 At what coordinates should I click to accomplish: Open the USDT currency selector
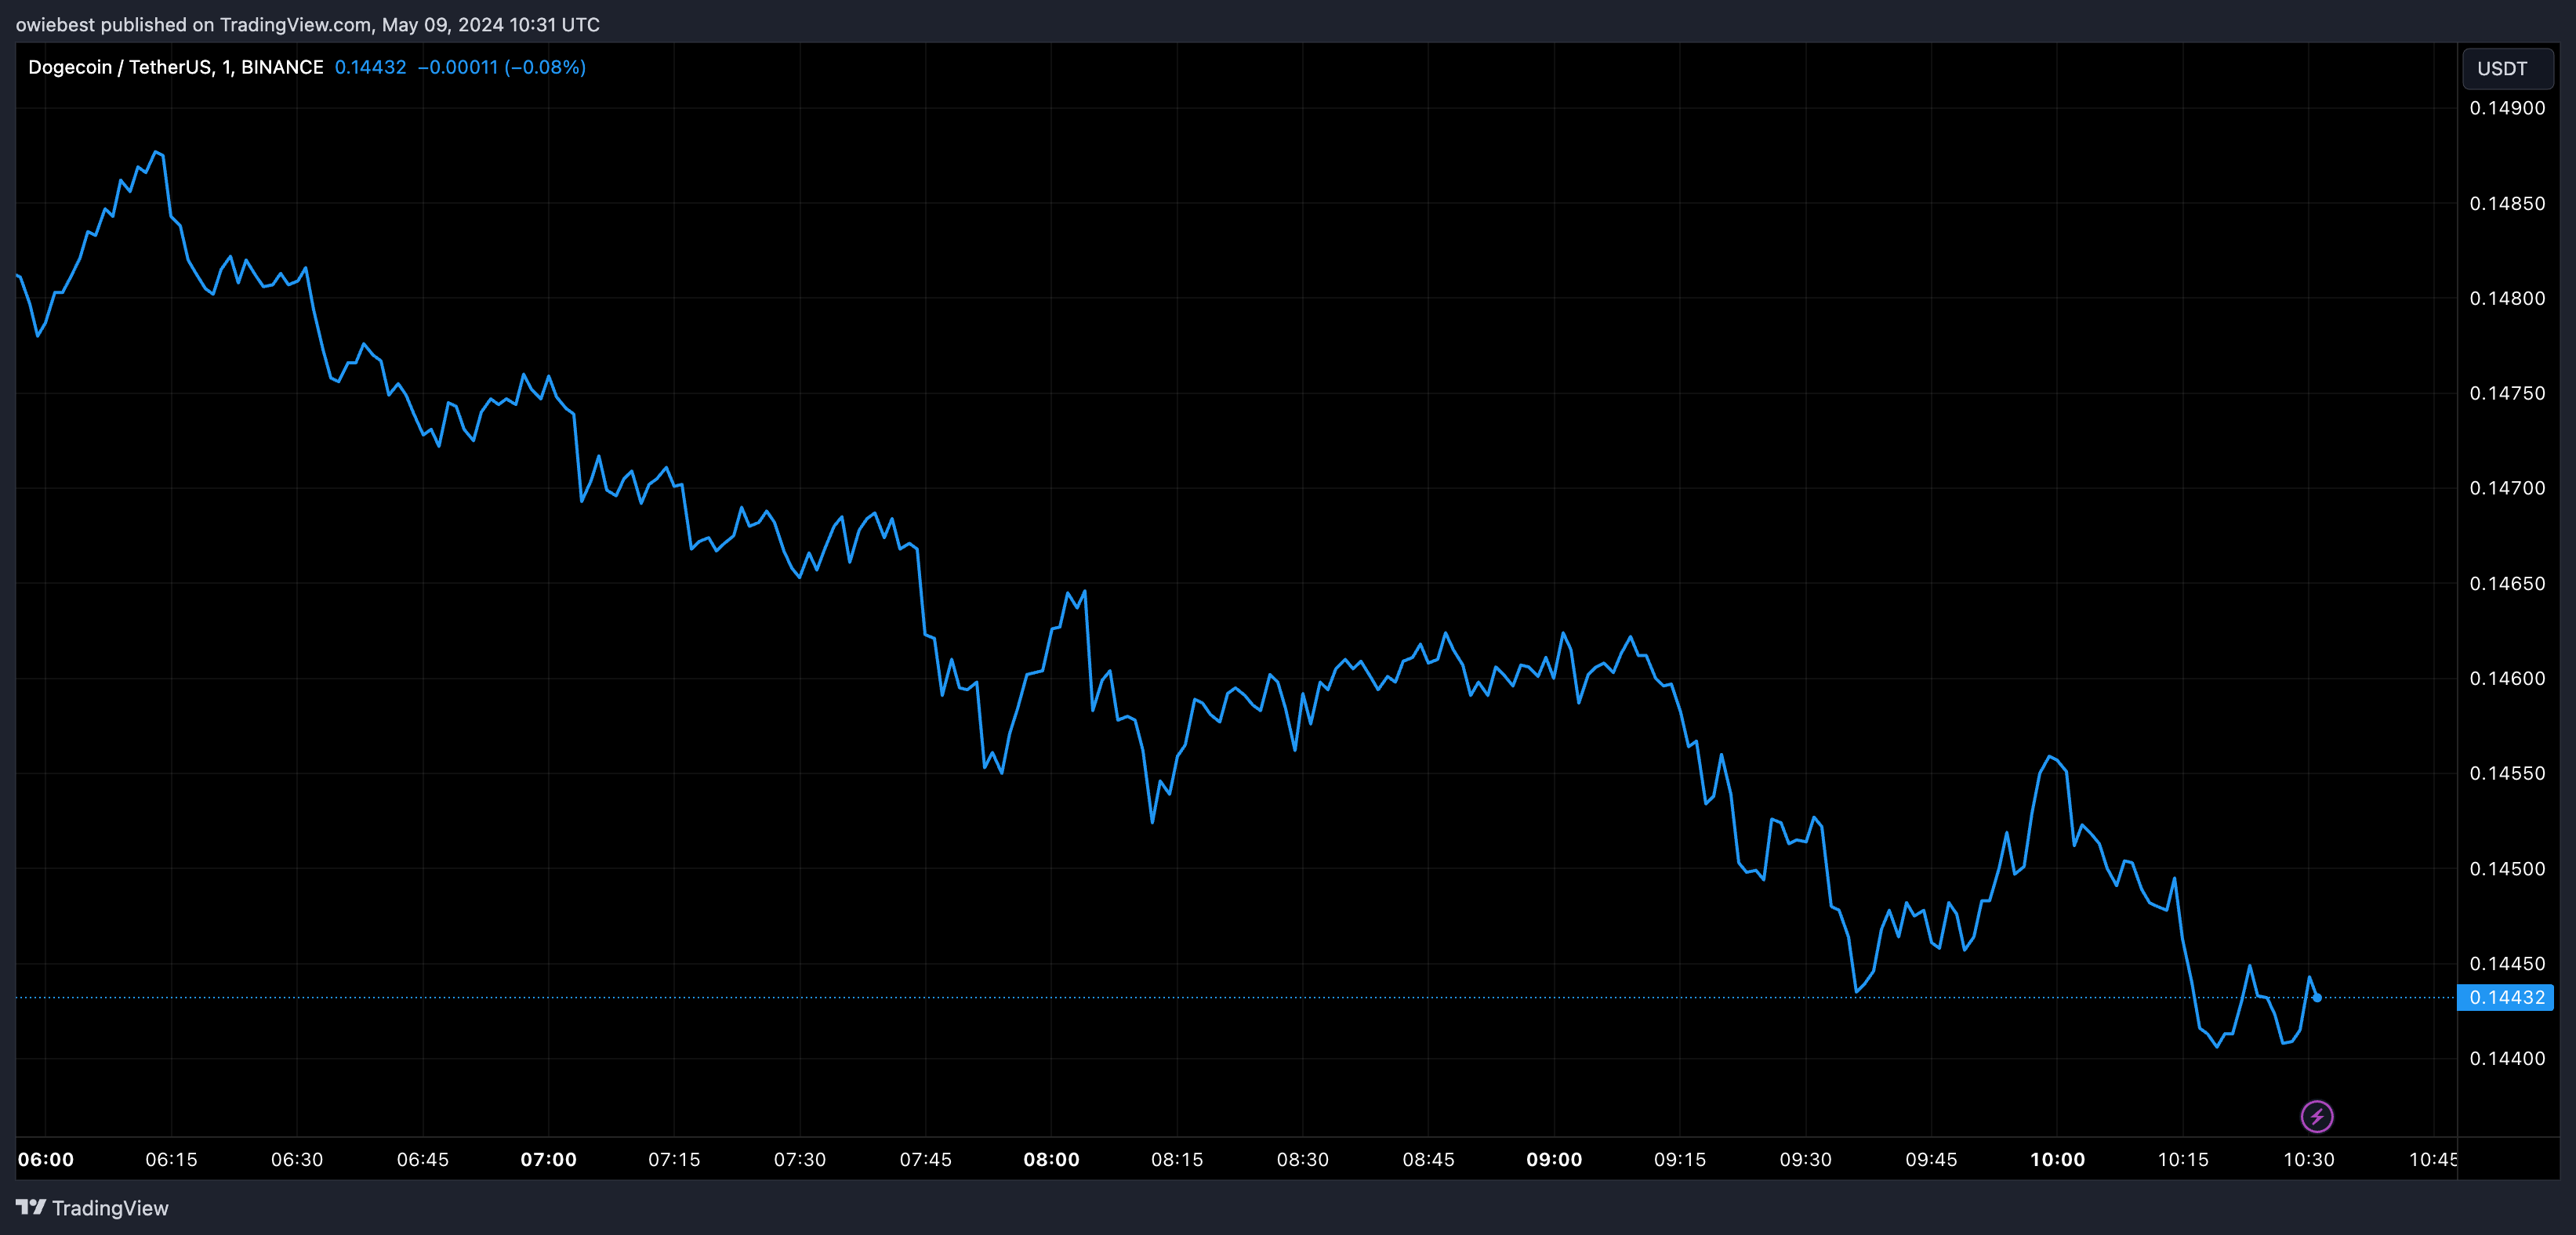point(2507,68)
